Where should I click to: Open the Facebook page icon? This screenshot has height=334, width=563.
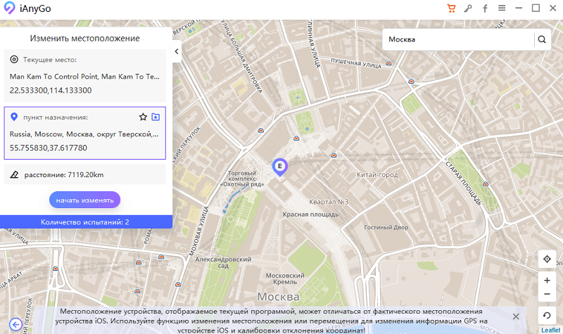tap(485, 8)
